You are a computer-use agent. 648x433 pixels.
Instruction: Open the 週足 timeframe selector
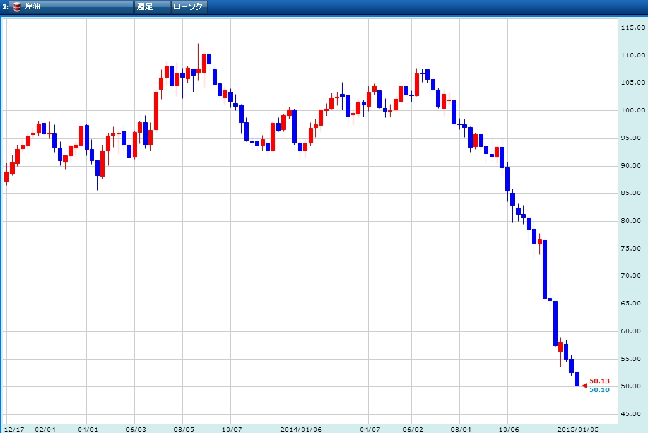(151, 6)
